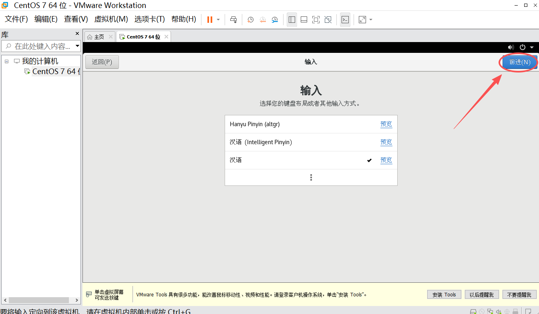The width and height of the screenshot is (539, 314).
Task: Preview the 汉语 (Intelligent Pinyin) layout
Action: coord(386,142)
